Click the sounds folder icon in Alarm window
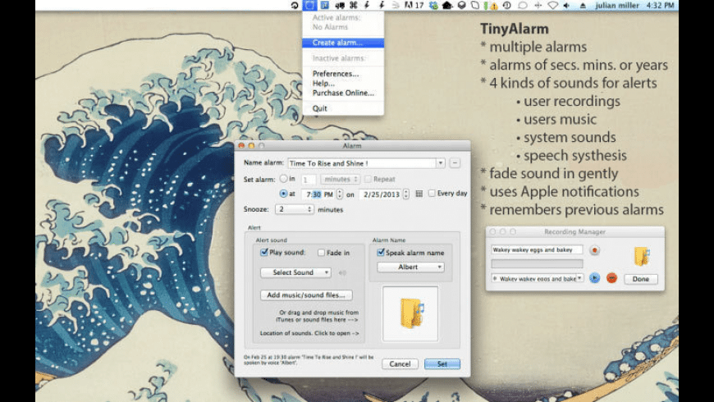The width and height of the screenshot is (714, 402). 410,313
